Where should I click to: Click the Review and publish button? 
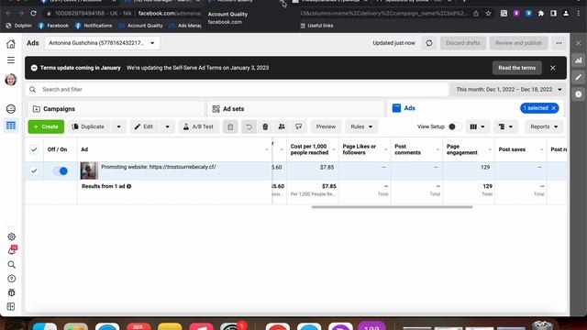[x=518, y=43]
